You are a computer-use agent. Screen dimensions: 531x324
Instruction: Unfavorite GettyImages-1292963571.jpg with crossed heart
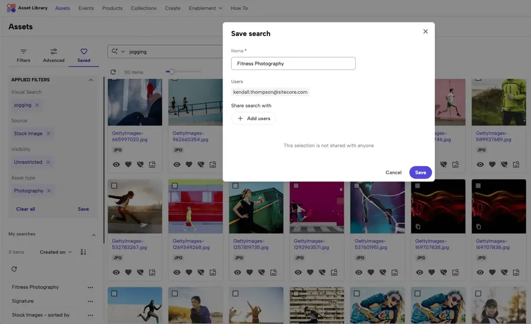tap(322, 272)
